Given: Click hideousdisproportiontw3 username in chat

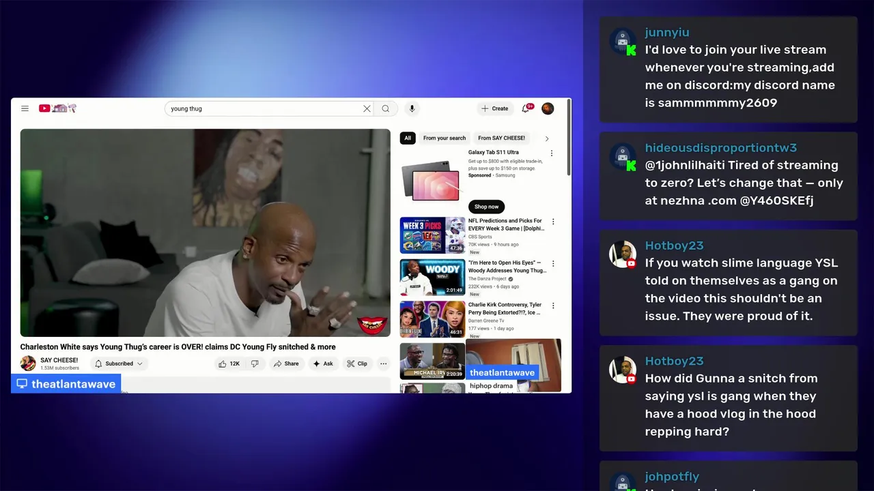Looking at the screenshot, I should pyautogui.click(x=721, y=148).
